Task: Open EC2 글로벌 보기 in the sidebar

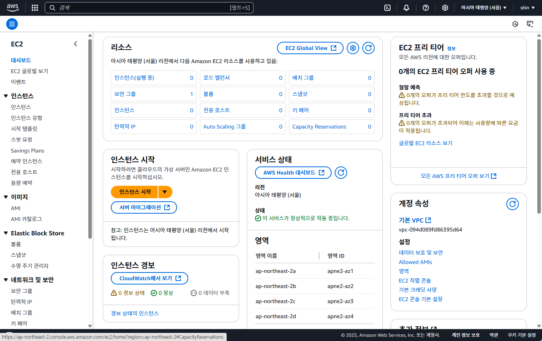Action: 29,71
